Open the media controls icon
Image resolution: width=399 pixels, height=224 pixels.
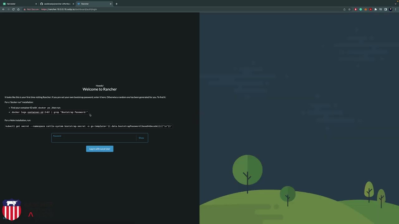[x=381, y=9]
